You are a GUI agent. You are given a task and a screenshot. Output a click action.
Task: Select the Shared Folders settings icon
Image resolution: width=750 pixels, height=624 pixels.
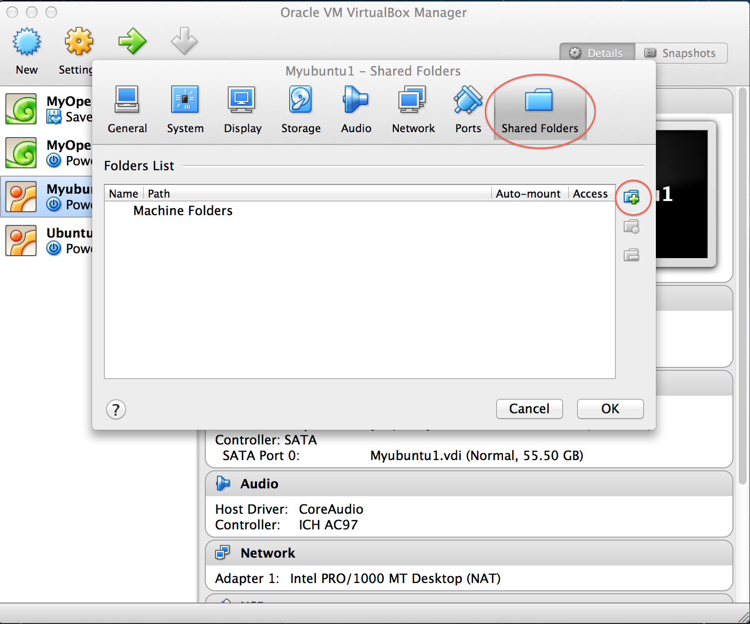(x=539, y=108)
